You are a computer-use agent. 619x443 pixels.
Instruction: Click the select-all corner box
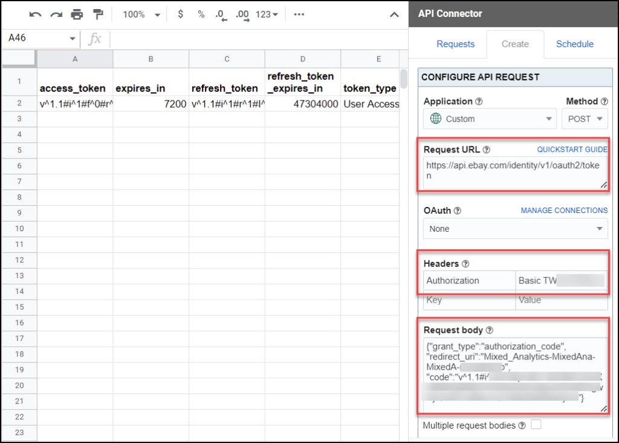19,59
